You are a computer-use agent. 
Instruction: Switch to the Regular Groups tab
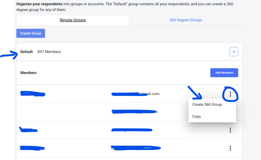point(73,20)
